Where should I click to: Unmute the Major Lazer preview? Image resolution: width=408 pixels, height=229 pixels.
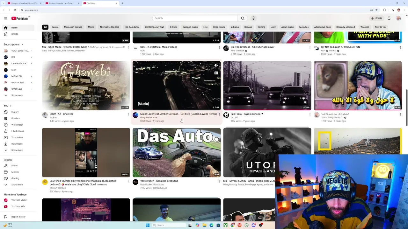coord(216,66)
